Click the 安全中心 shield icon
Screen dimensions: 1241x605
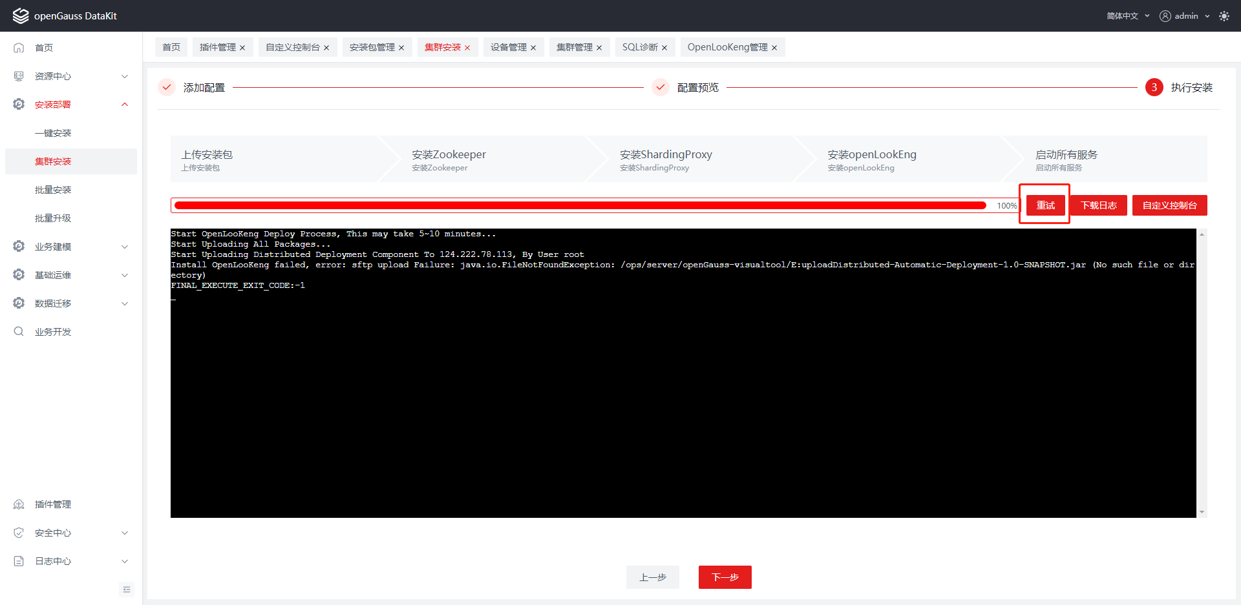(19, 533)
